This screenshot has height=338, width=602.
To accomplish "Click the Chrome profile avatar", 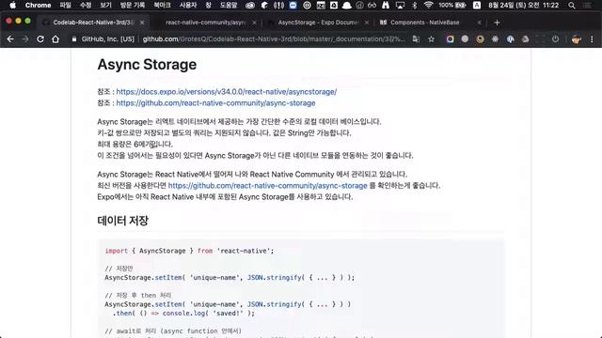I will pyautogui.click(x=577, y=39).
